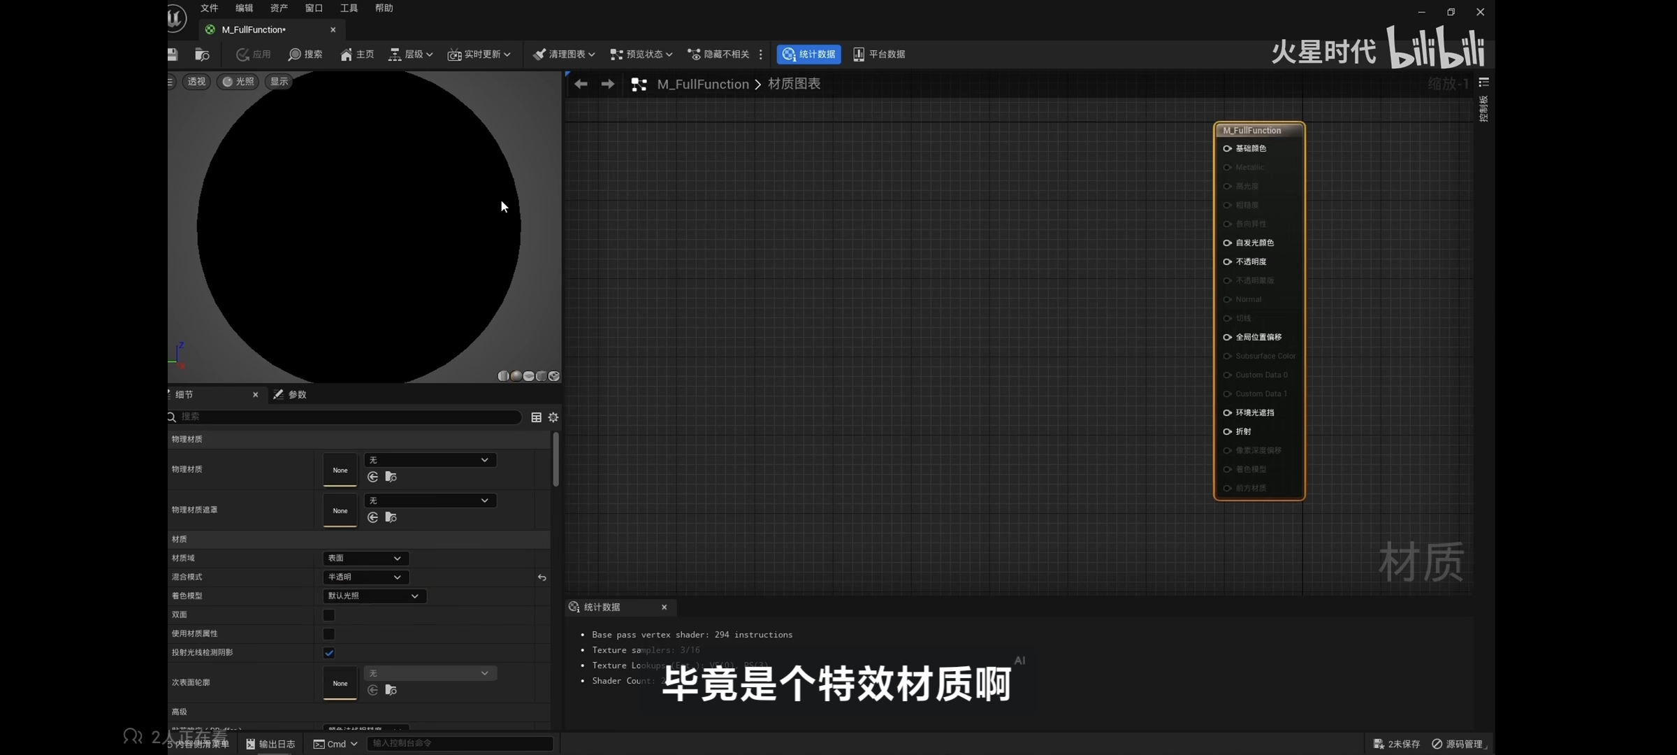Enable the 双面 checkbox
Screen dimensions: 1677x755
tap(328, 615)
